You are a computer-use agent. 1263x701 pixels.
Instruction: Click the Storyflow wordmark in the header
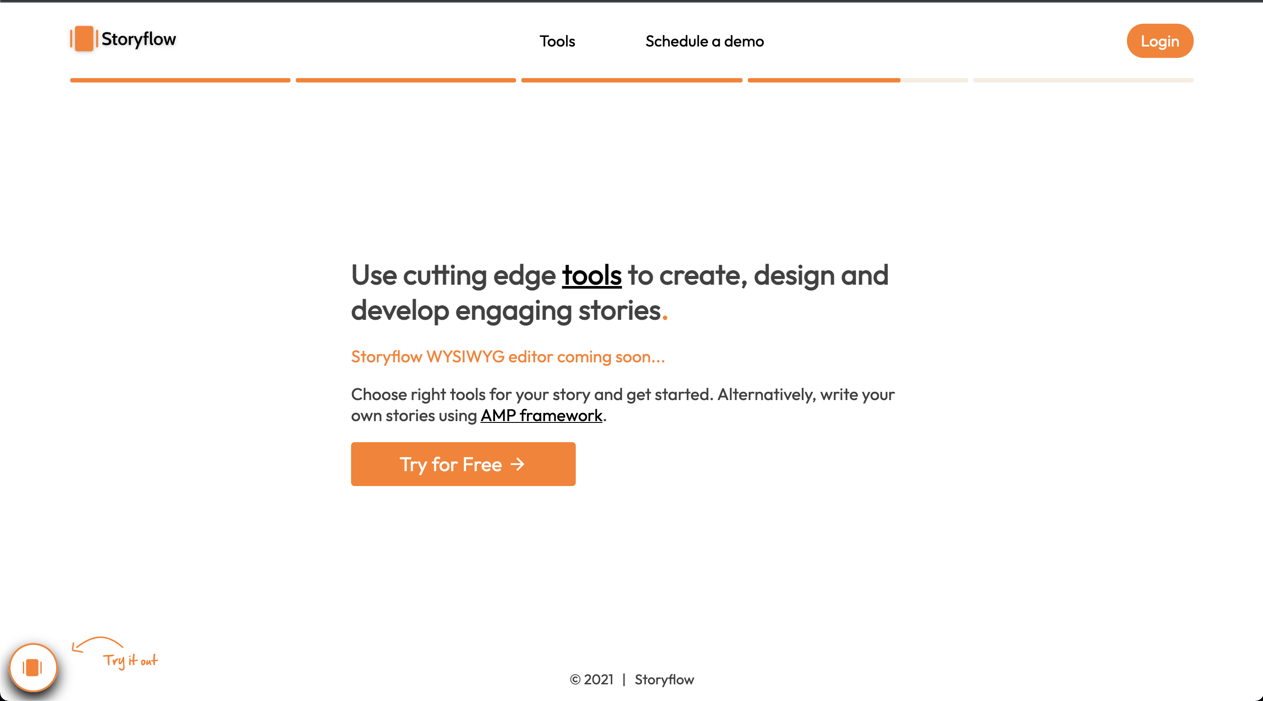point(139,39)
